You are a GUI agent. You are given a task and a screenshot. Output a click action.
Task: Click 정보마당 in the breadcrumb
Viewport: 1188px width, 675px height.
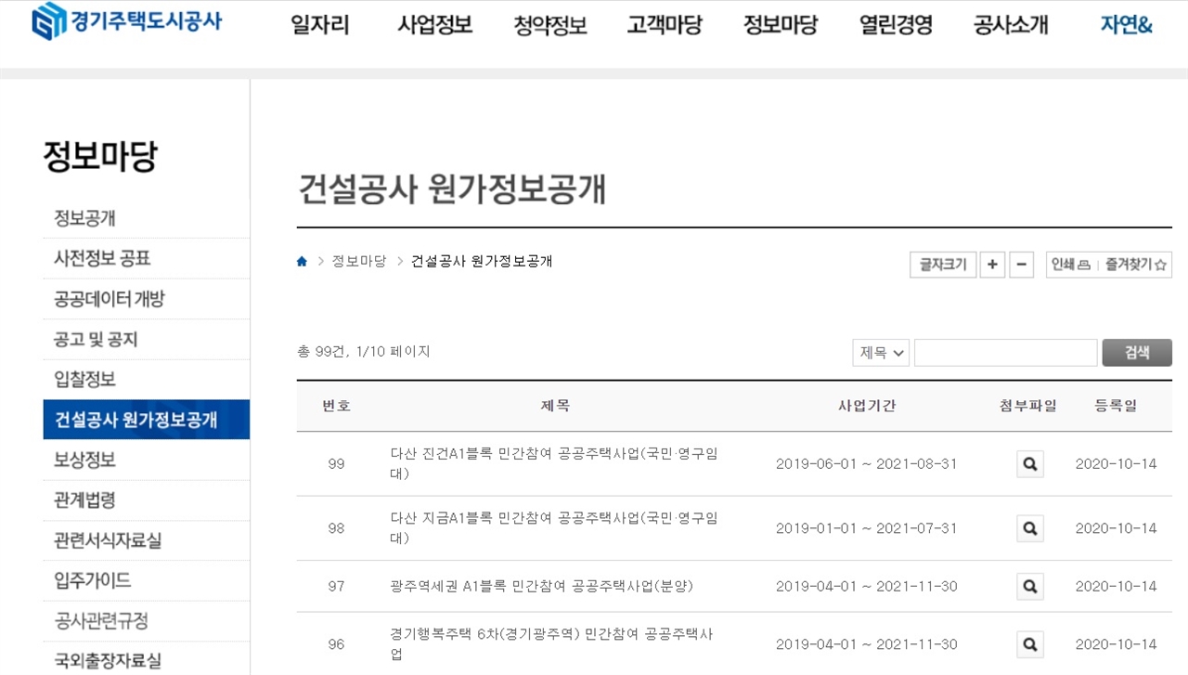click(x=359, y=262)
